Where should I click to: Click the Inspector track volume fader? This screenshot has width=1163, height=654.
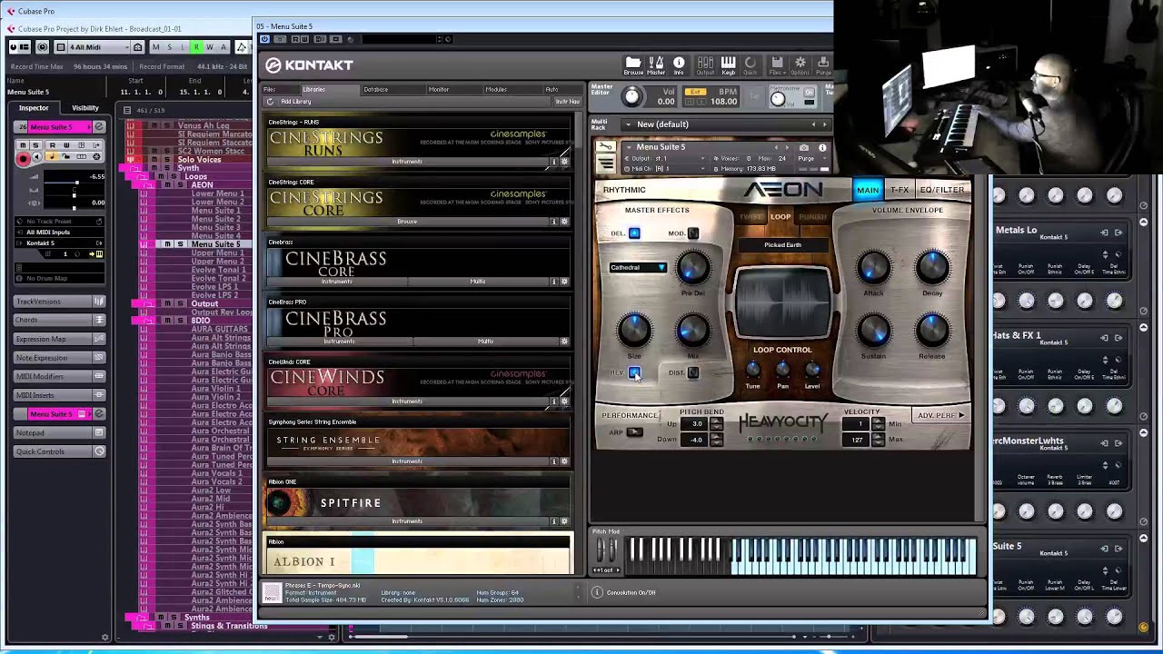click(x=75, y=183)
